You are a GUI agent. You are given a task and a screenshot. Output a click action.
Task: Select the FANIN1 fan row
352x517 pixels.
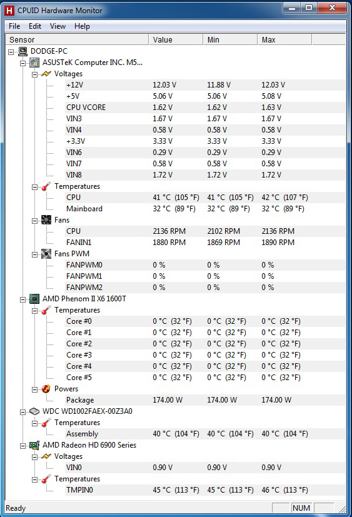click(205, 243)
